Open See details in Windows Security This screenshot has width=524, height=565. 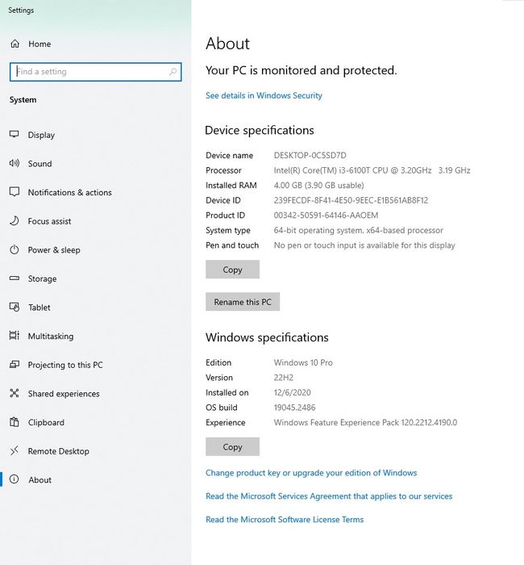click(264, 95)
